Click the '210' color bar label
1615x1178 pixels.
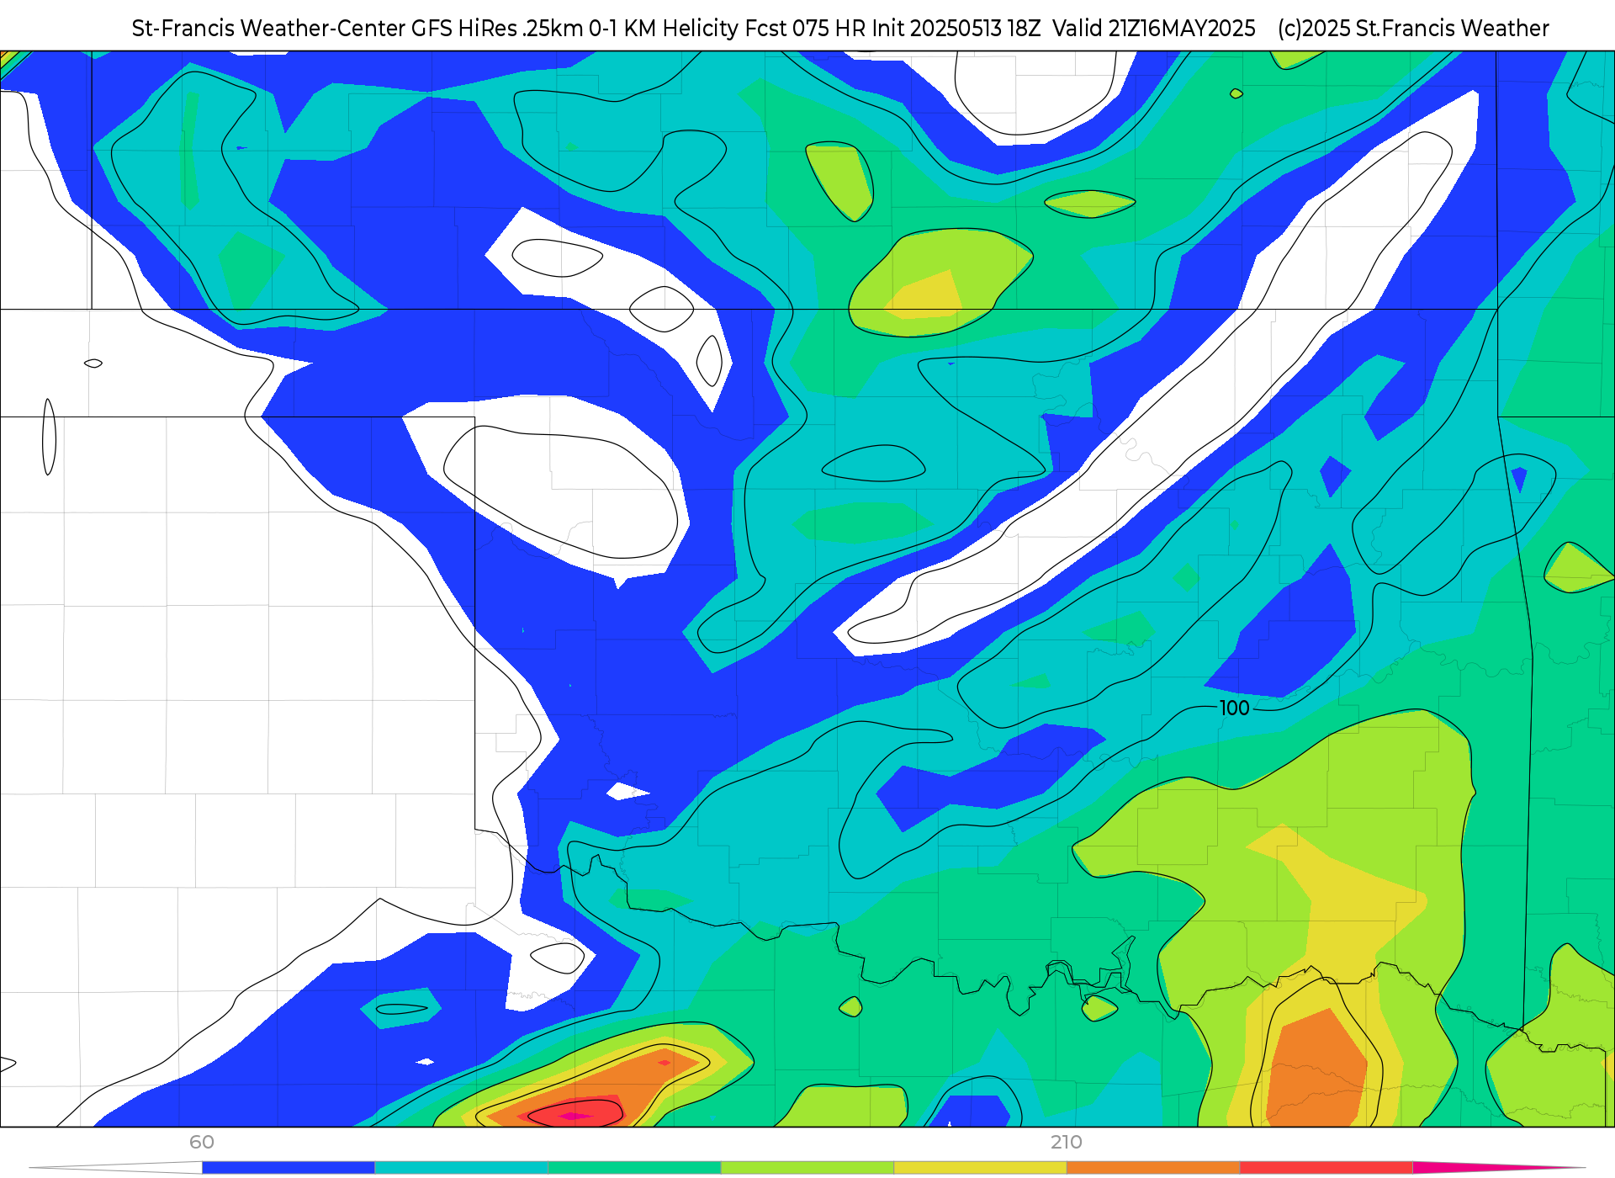[x=1067, y=1143]
